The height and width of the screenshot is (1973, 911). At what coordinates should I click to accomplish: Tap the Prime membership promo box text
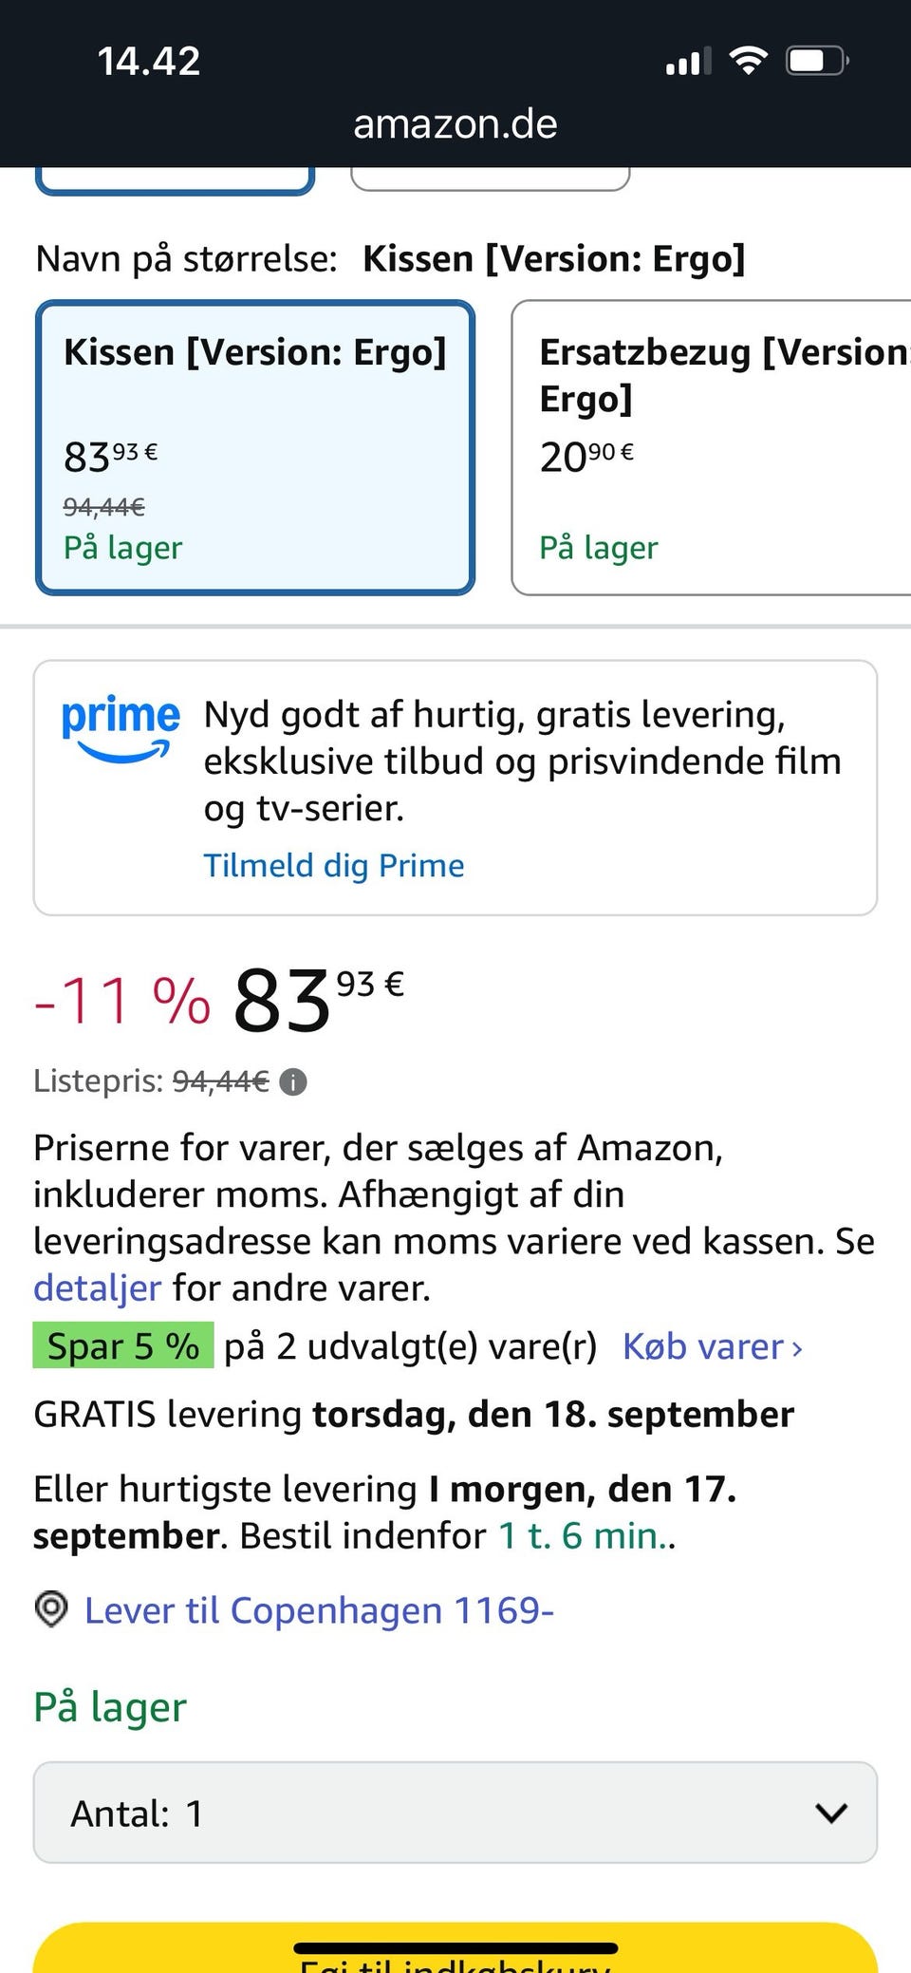click(522, 761)
